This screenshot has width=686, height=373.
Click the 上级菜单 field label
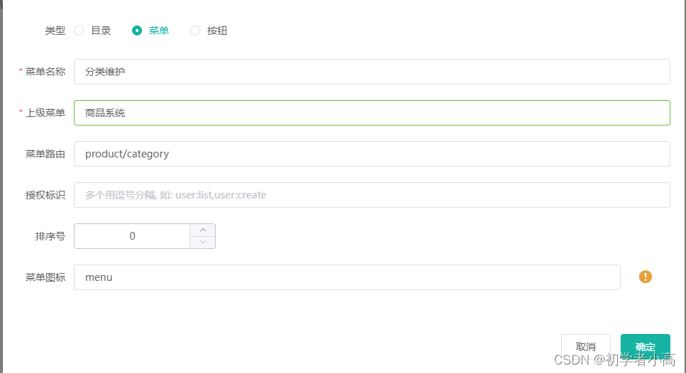tap(45, 113)
